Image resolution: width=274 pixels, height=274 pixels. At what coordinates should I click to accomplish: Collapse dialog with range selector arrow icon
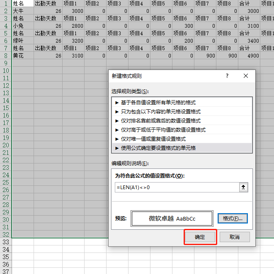(x=243, y=187)
